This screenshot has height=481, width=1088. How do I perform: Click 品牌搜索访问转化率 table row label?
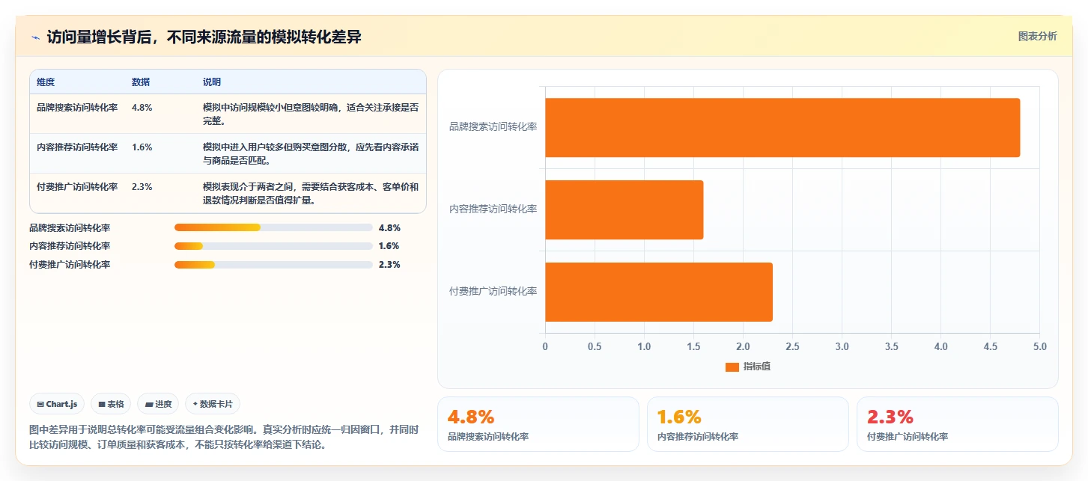coord(77,107)
